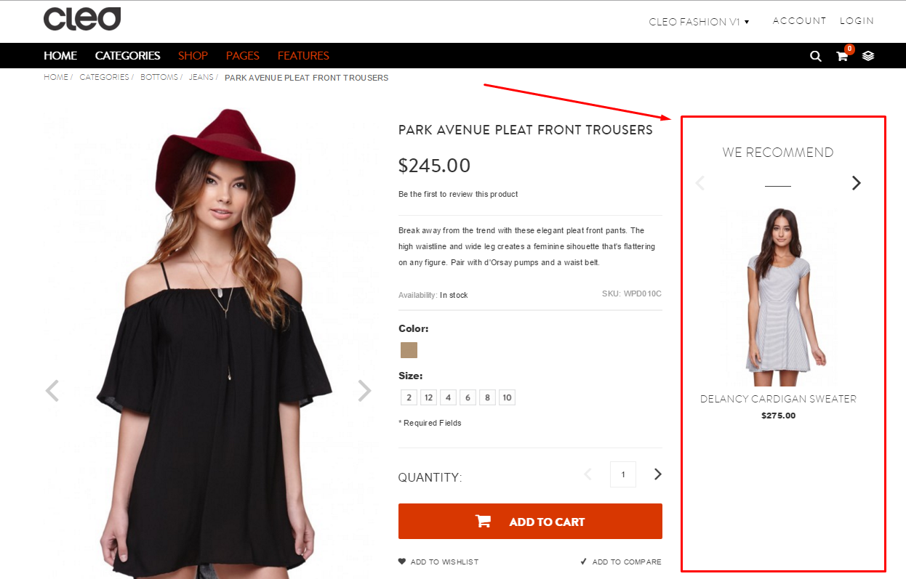Click Add to Wishlist link
Viewport: 906px width, 579px height.
438,562
